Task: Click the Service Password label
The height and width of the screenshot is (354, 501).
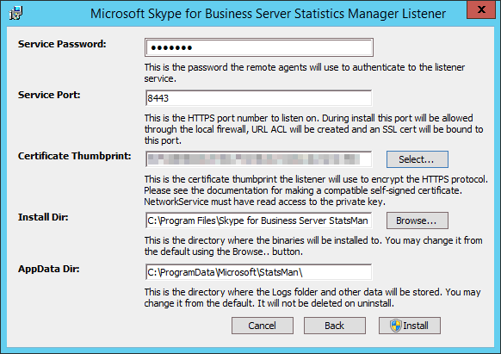Action: tap(62, 44)
